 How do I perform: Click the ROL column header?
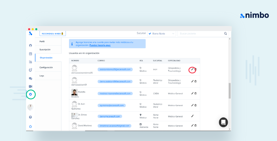click(141, 61)
